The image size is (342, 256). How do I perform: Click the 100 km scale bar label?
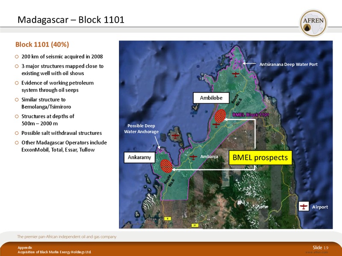(152, 219)
